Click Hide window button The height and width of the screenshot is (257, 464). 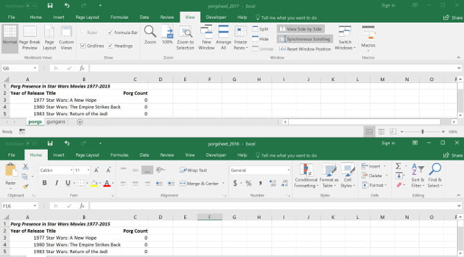point(260,39)
